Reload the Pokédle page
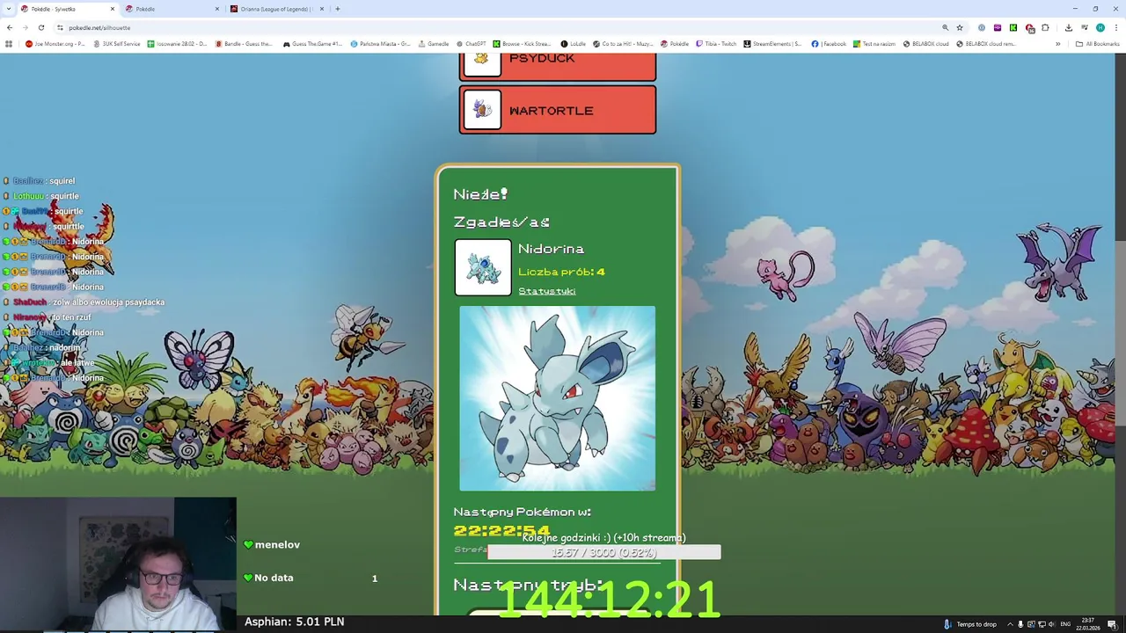1126x633 pixels. [40, 27]
